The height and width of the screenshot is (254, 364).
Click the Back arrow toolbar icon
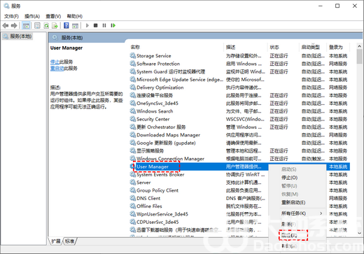(x=6, y=25)
